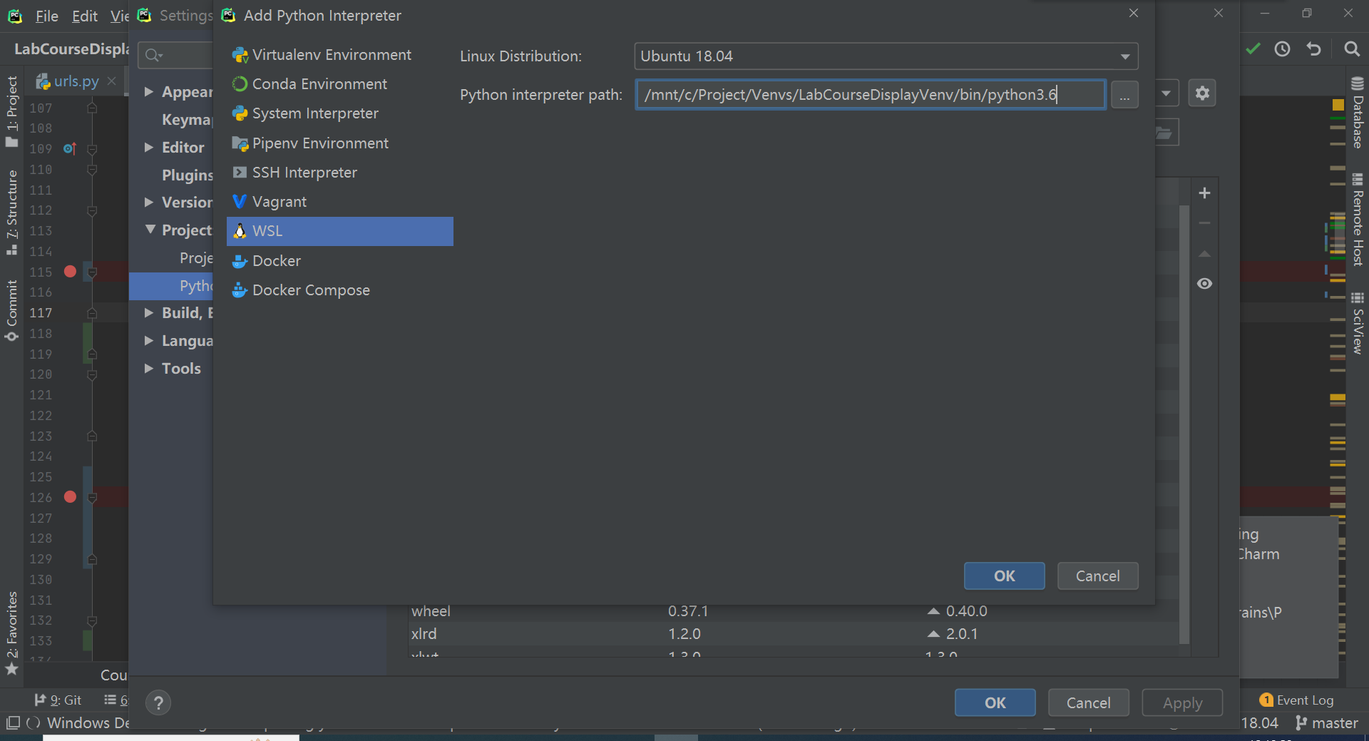Select Python Interpreter settings item
This screenshot has width=1369, height=741.
tap(171, 286)
